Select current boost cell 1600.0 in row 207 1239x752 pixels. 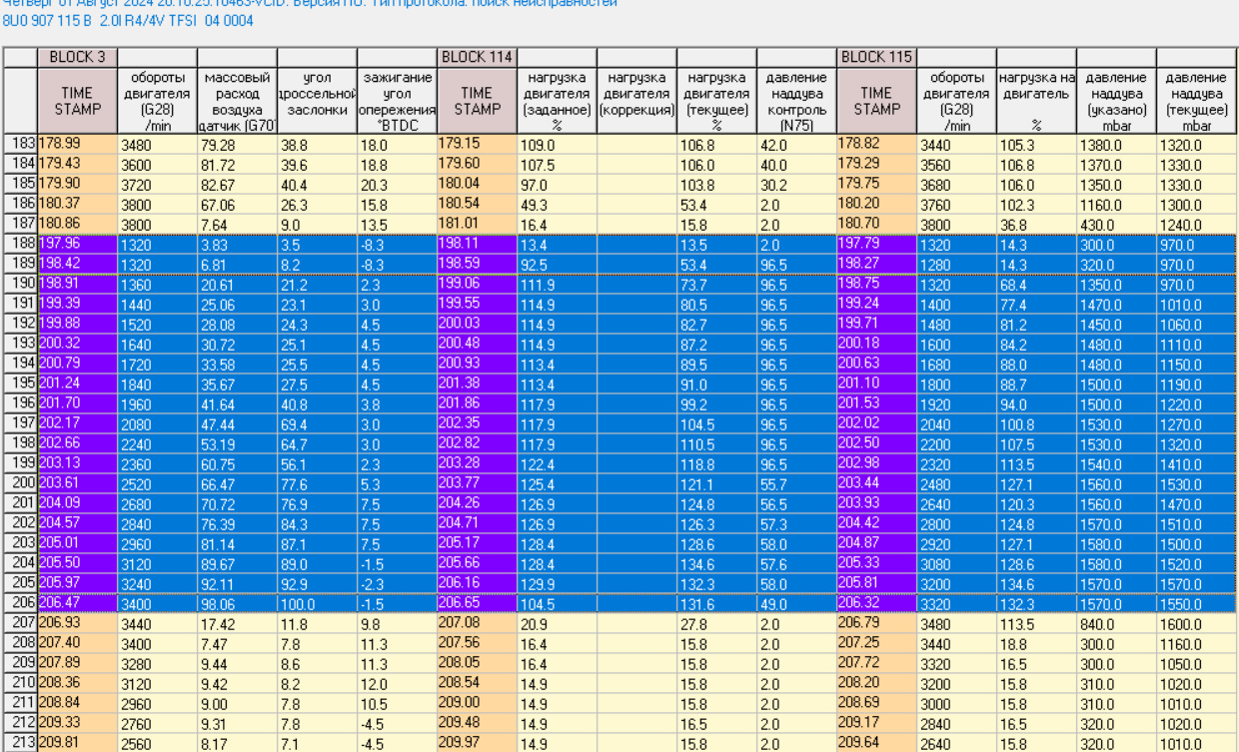[x=1196, y=623]
